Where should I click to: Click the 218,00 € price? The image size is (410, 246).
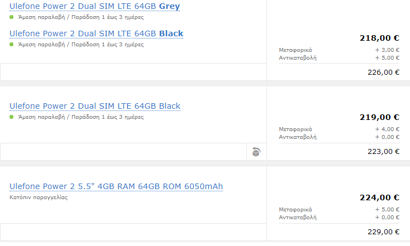pos(379,38)
